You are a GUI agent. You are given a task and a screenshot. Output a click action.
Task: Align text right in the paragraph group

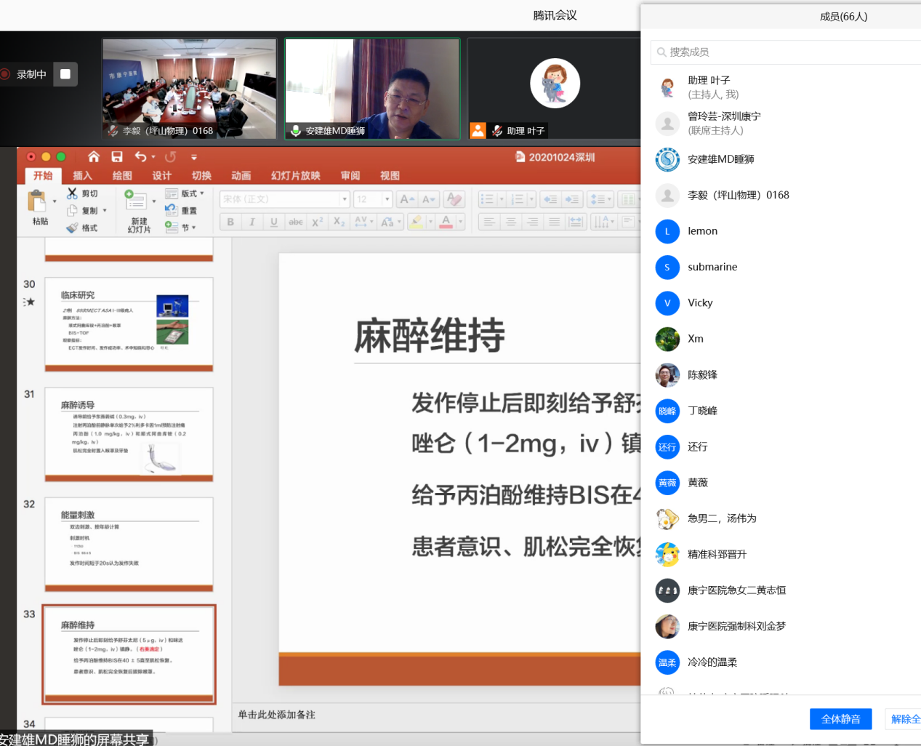pyautogui.click(x=533, y=222)
